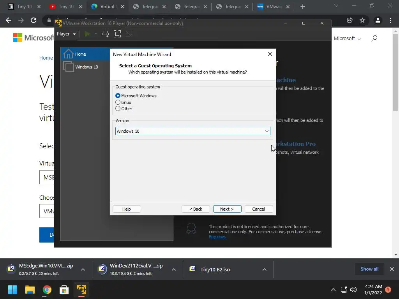Open Help in the wizard dialog
This screenshot has height=299, width=399.
pyautogui.click(x=127, y=209)
